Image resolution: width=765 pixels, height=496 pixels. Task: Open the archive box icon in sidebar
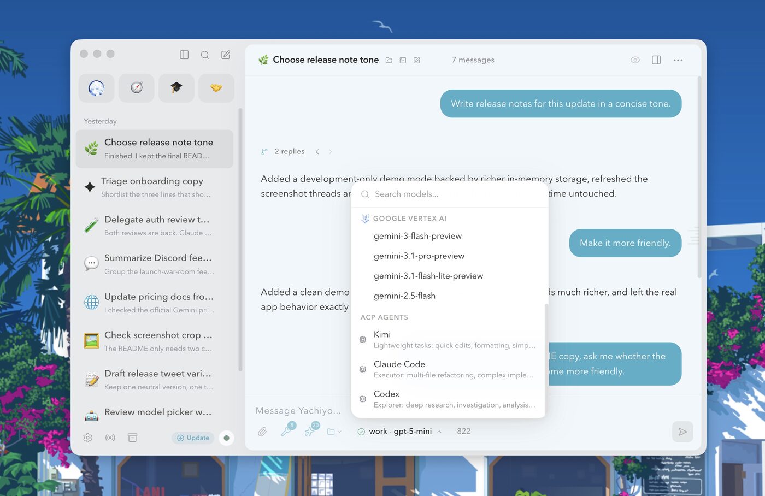132,438
